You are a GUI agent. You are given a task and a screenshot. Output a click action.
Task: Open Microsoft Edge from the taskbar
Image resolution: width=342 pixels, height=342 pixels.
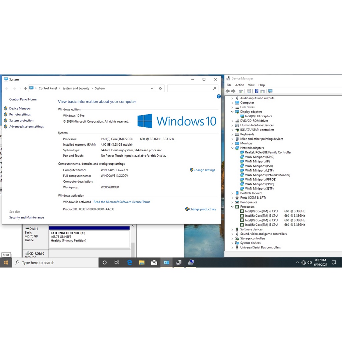click(x=130, y=263)
